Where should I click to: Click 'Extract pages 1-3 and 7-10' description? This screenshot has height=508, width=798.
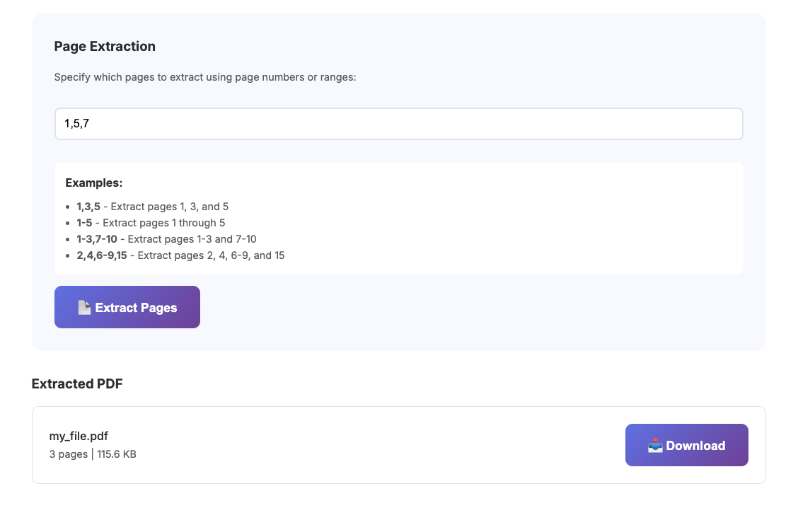point(192,239)
